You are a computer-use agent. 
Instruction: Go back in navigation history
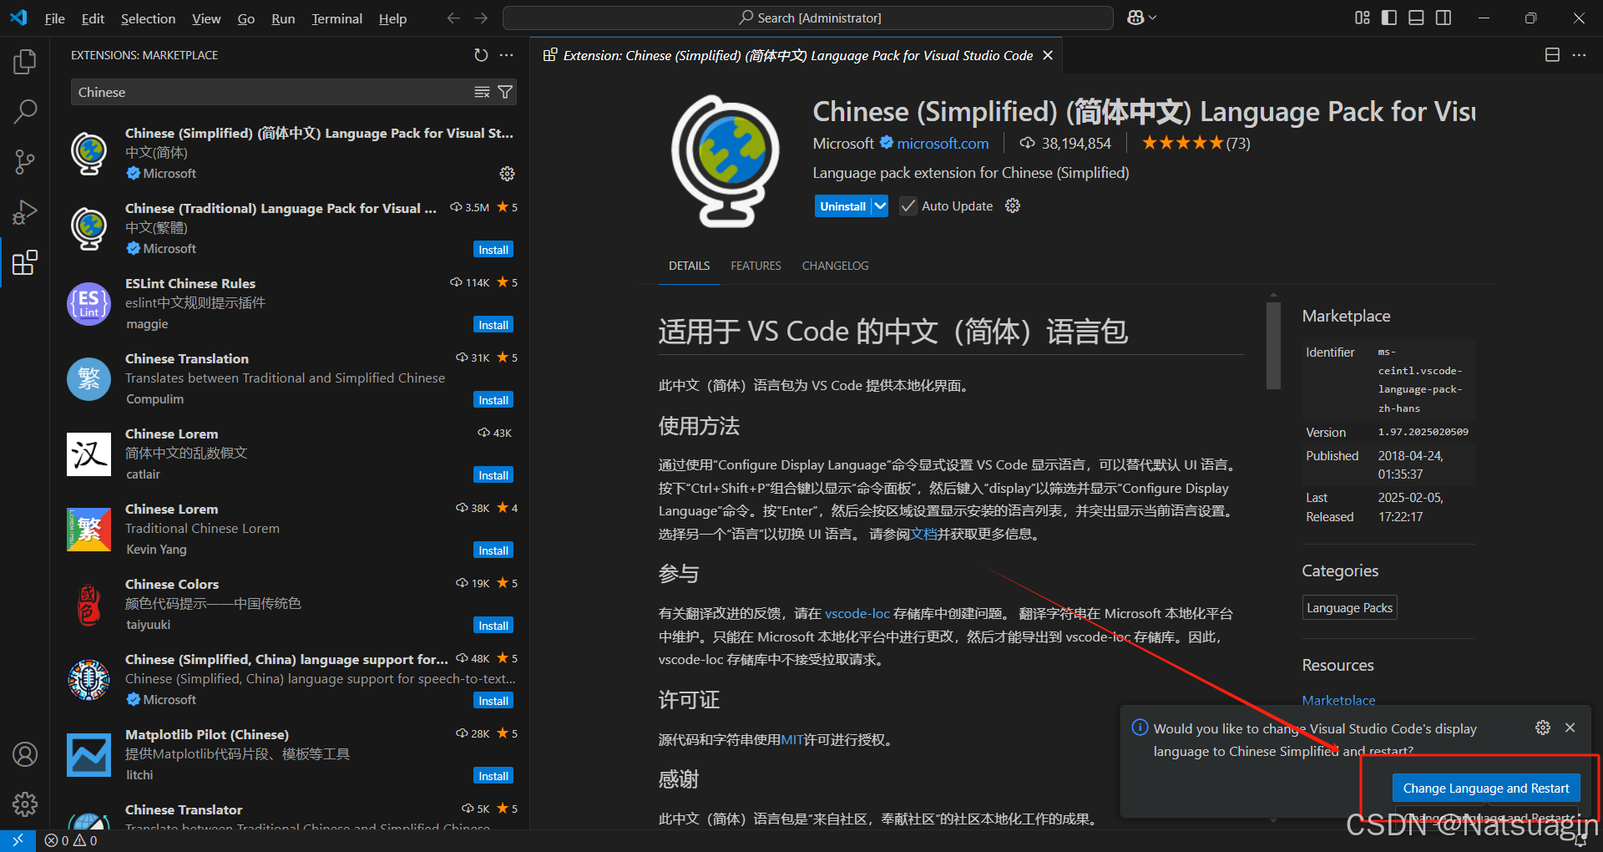(453, 18)
